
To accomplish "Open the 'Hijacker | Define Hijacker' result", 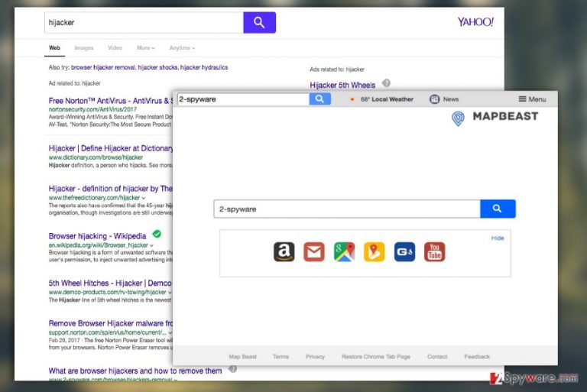I will tap(111, 148).
